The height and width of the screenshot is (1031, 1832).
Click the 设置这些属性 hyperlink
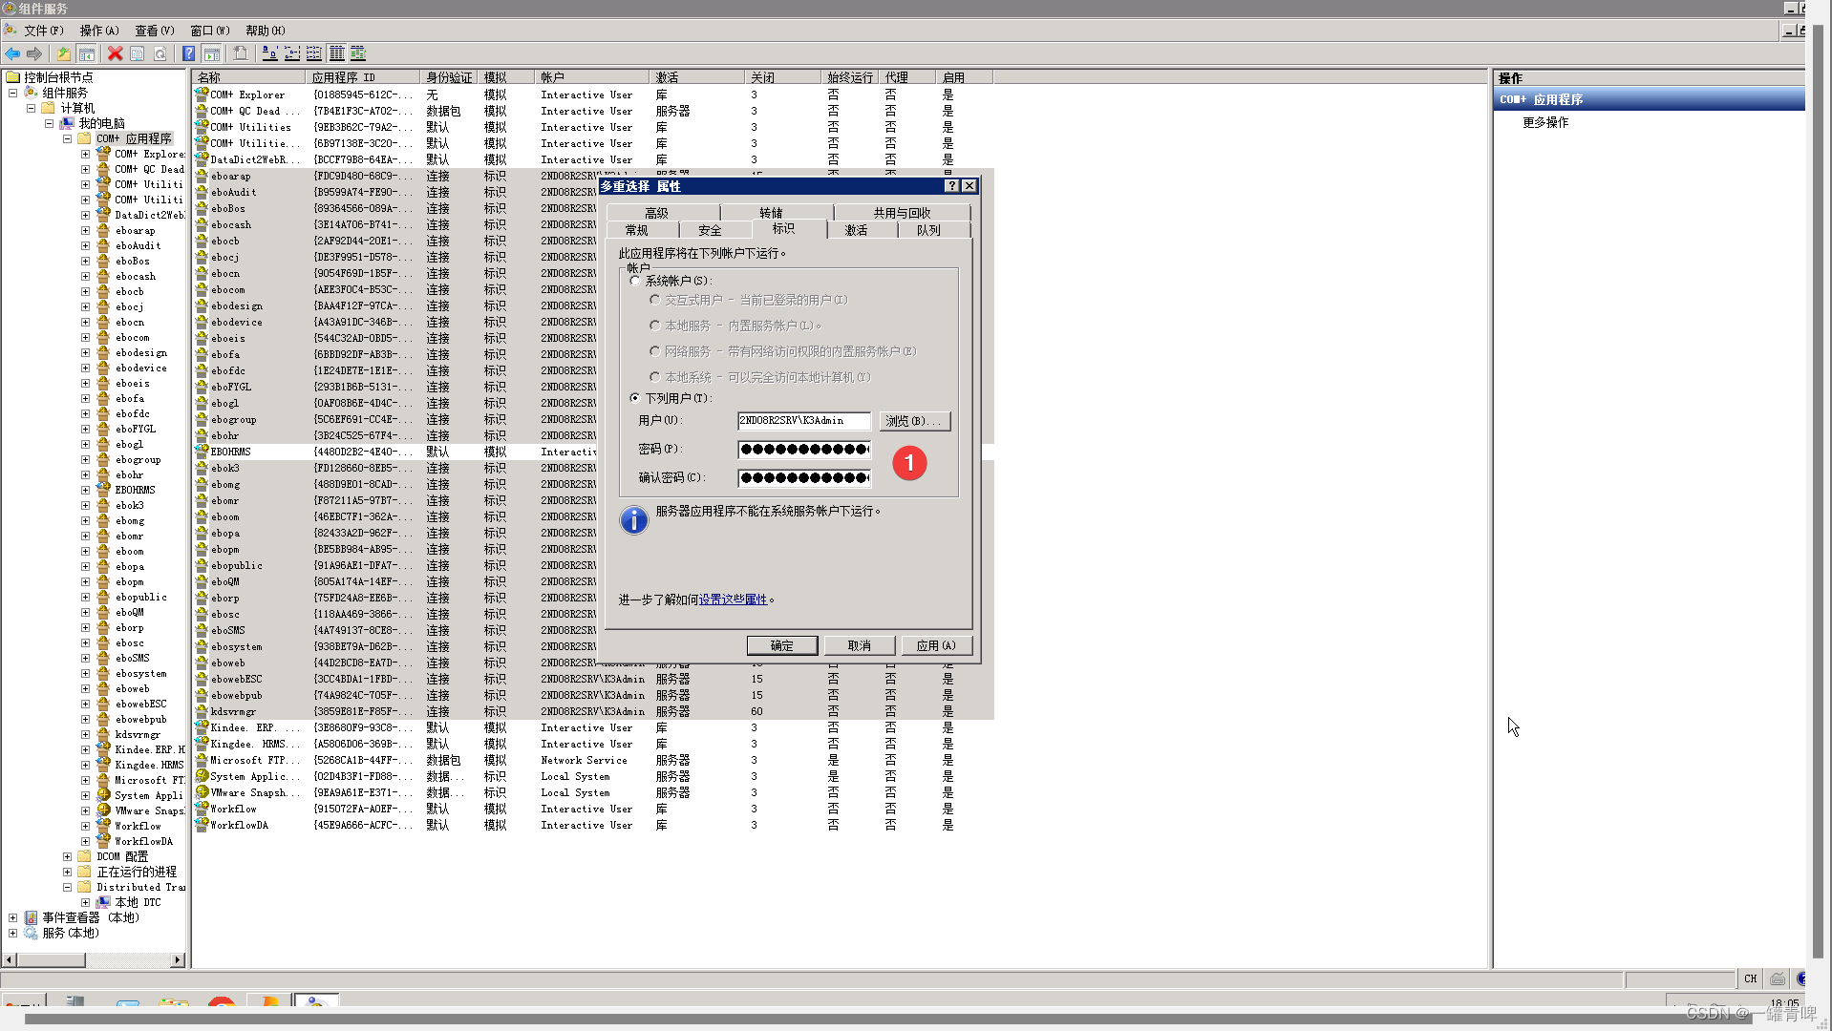point(734,599)
